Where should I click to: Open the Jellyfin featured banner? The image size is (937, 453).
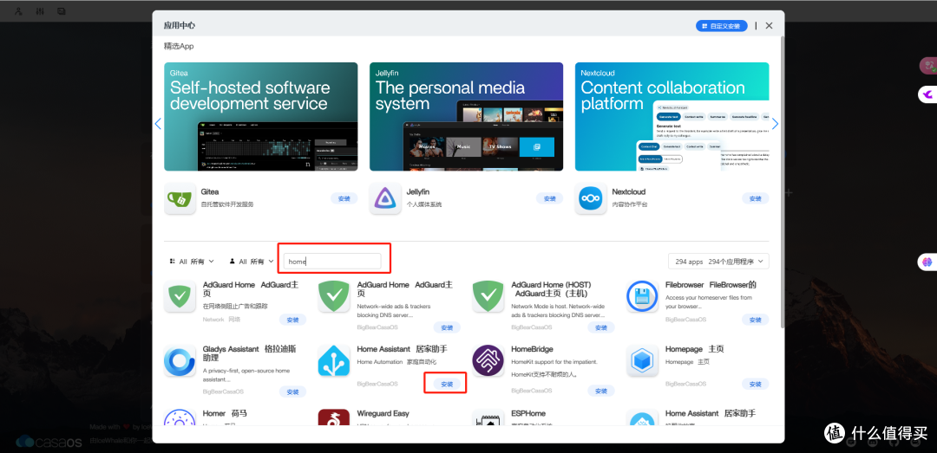pyautogui.click(x=466, y=117)
